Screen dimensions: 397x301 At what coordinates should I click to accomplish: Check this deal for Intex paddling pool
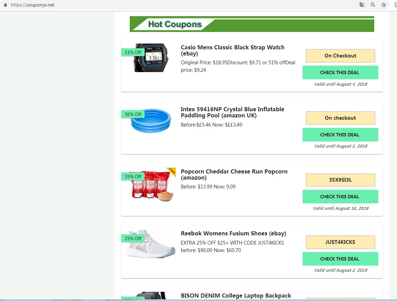[340, 135]
